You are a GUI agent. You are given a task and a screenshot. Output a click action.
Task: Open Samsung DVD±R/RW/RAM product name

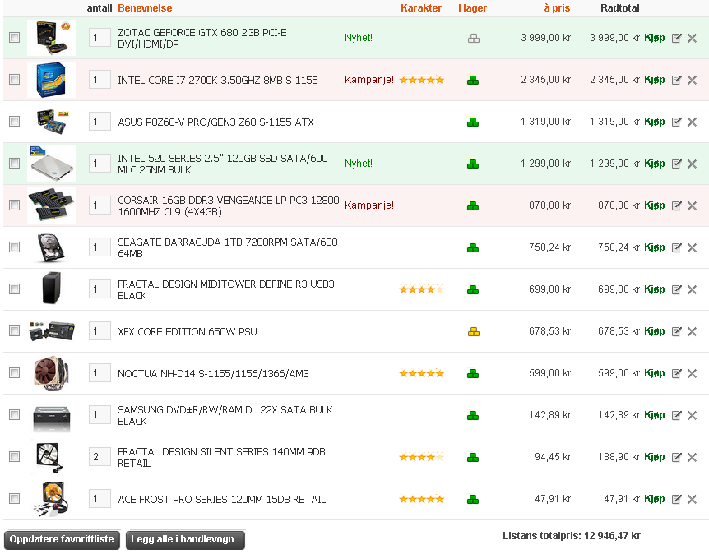tap(225, 415)
